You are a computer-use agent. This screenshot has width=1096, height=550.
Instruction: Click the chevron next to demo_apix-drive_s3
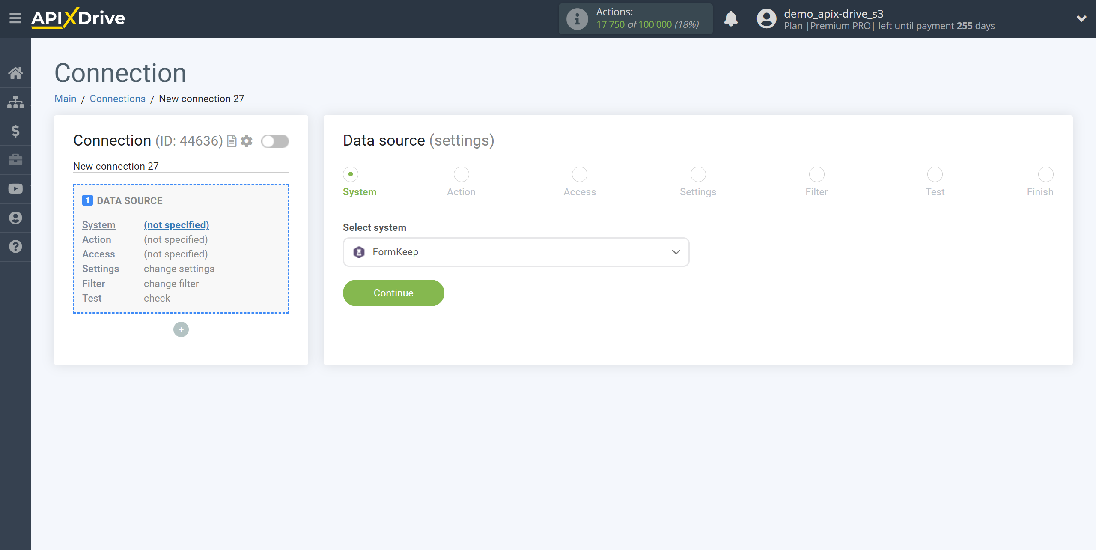pyautogui.click(x=1081, y=18)
